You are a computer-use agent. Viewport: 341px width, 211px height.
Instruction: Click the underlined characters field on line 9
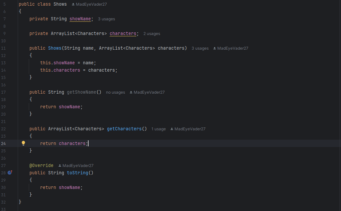point(123,33)
